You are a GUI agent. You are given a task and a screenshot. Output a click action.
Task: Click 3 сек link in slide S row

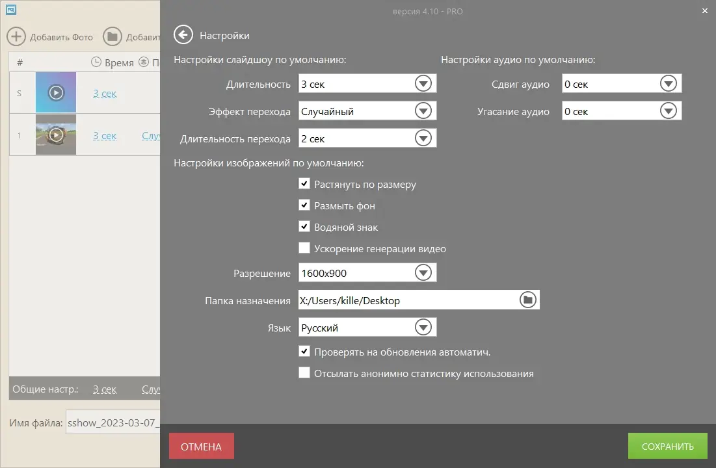click(105, 94)
